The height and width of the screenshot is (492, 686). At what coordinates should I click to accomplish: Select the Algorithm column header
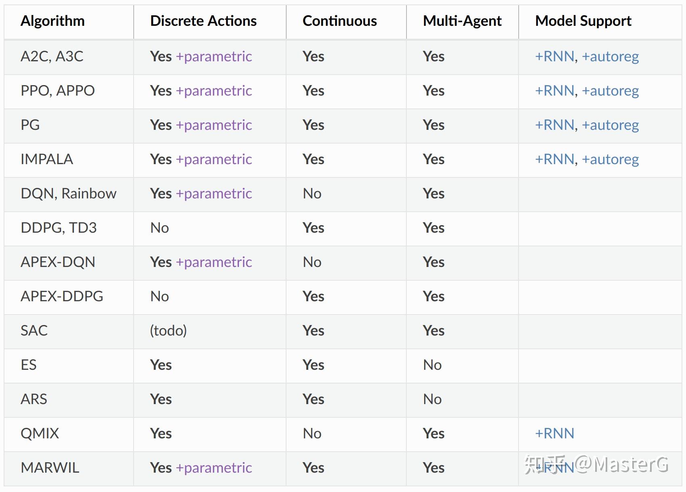52,21
